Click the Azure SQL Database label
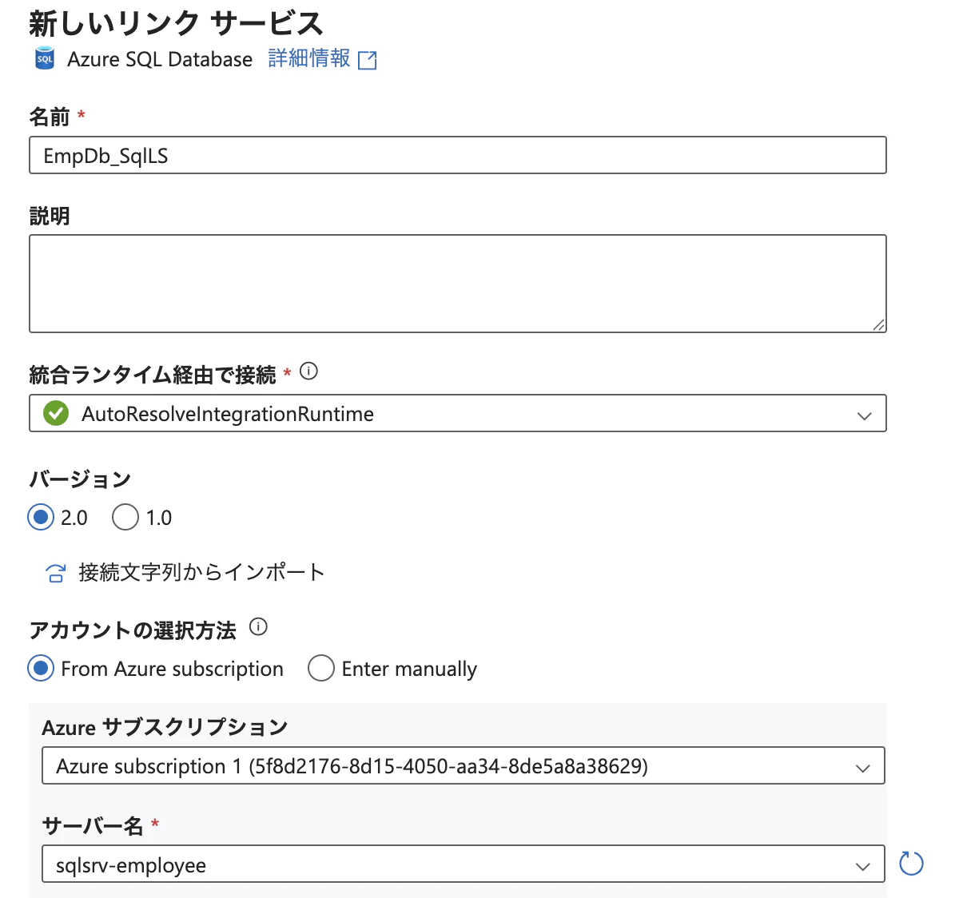Viewport: 959px width, 898px height. [x=160, y=59]
